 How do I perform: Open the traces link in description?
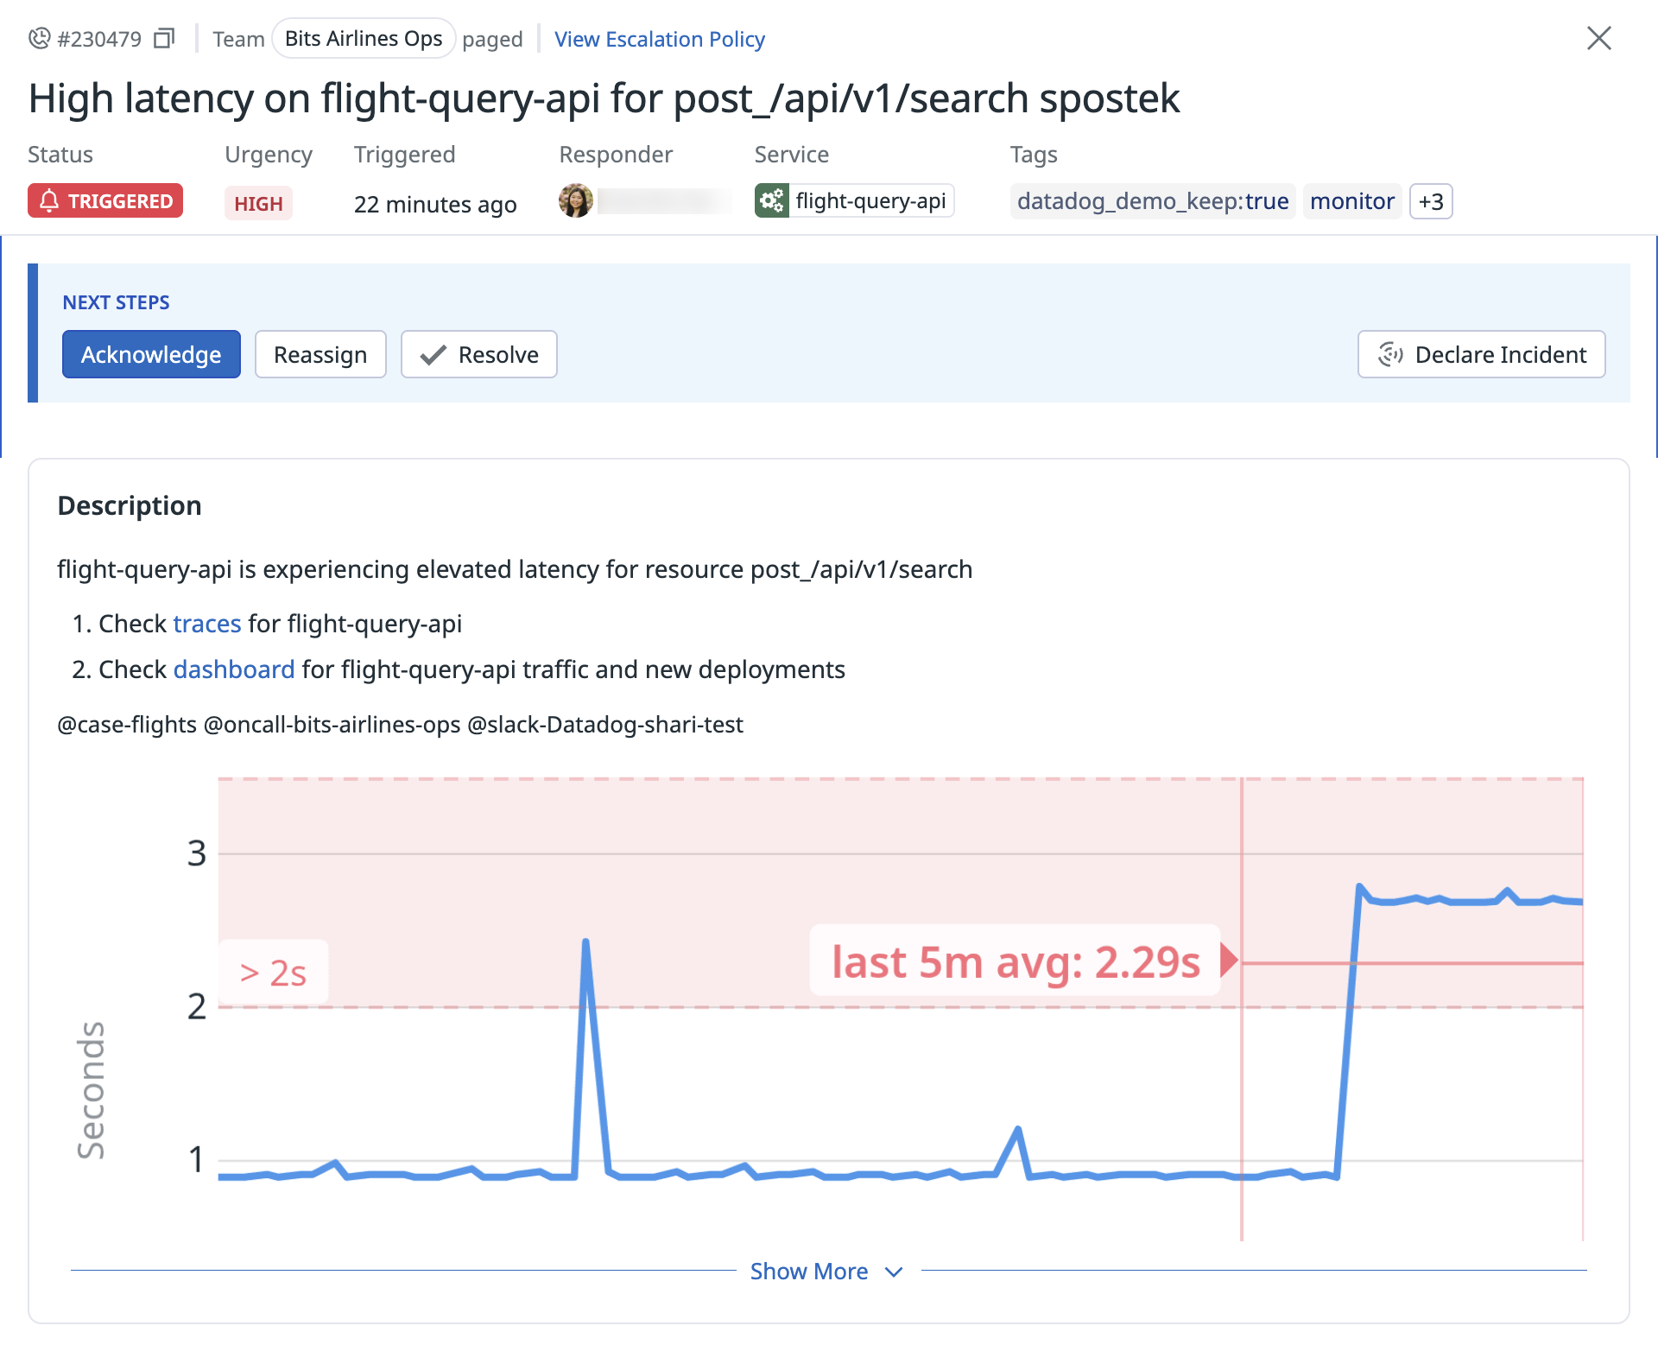(207, 624)
